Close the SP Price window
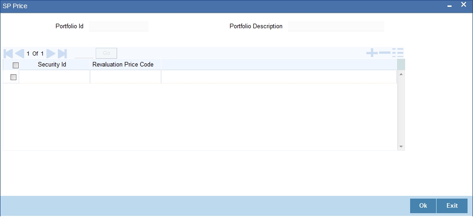Screen dimensions: 473x220 click(x=463, y=5)
